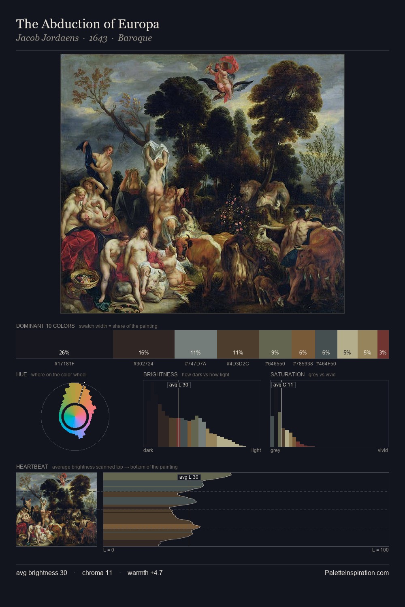Viewport: 405px width, 607px height.
Task: Click the first 5% pale beige swatch
Action: coord(347,344)
